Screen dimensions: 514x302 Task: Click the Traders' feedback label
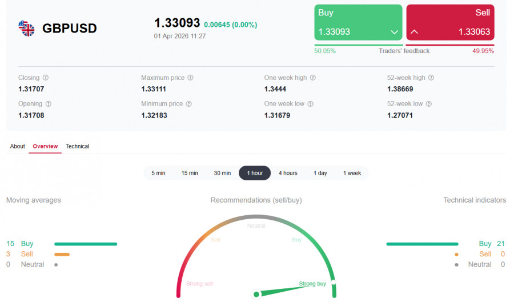coord(404,51)
